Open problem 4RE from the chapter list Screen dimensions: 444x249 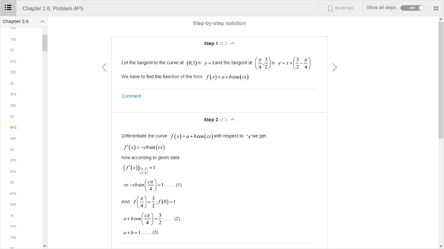[x=13, y=138]
